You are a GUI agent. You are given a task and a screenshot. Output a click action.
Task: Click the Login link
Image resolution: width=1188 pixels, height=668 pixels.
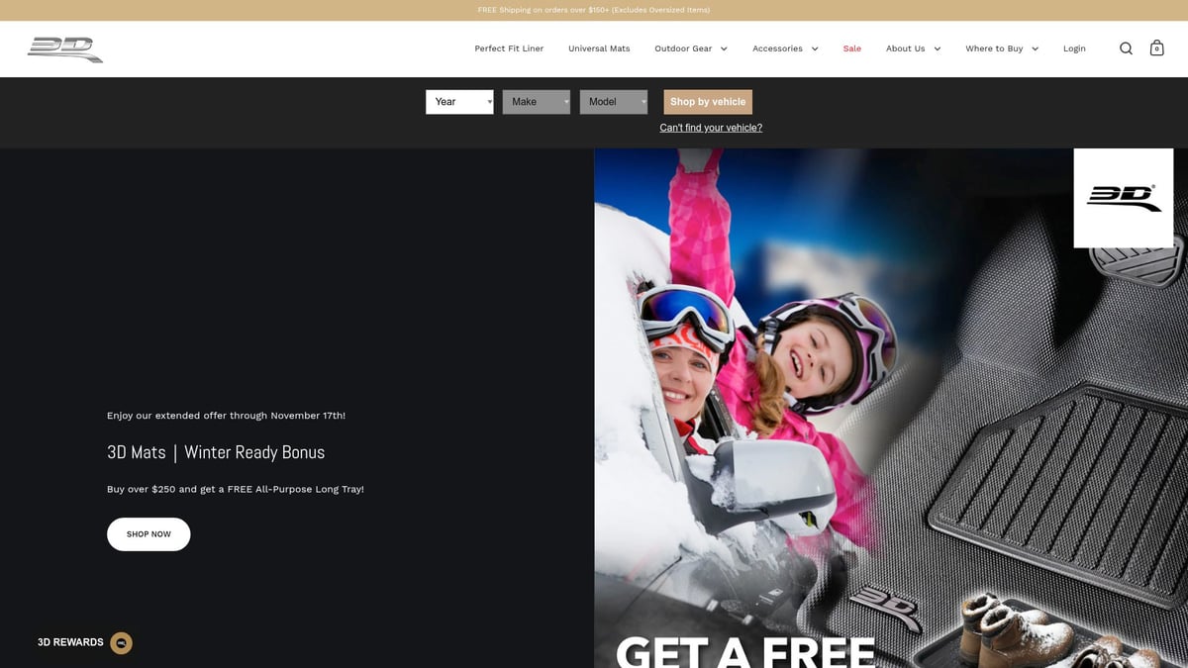1074,48
